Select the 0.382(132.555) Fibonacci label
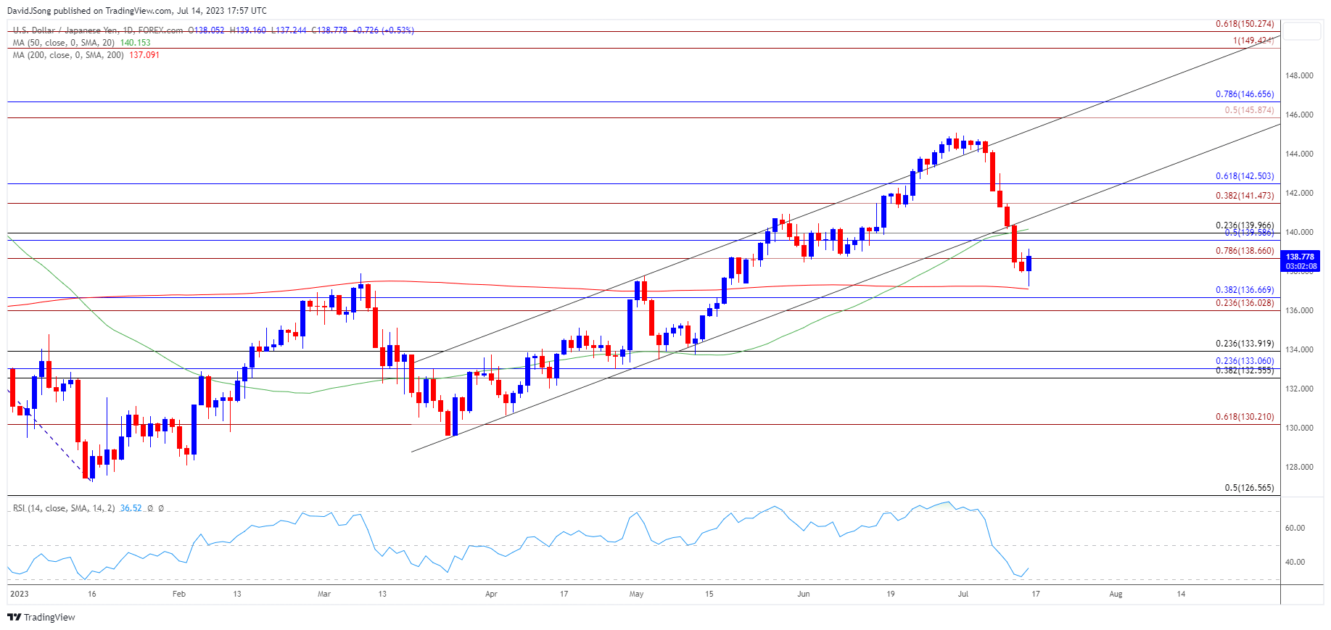Viewport: 1331px width, 630px height. click(1245, 370)
